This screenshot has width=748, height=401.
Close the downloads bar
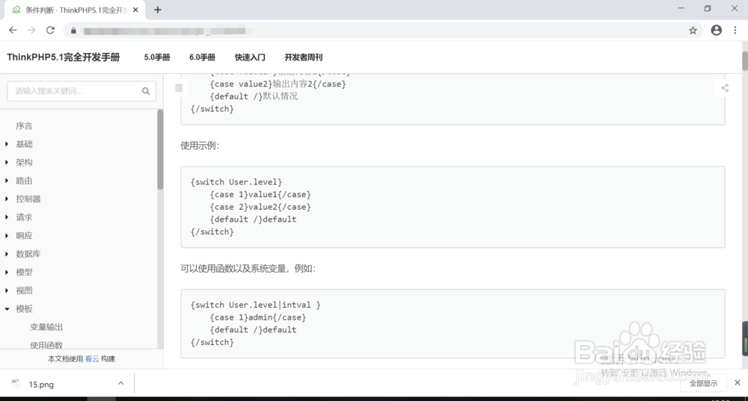pos(737,382)
